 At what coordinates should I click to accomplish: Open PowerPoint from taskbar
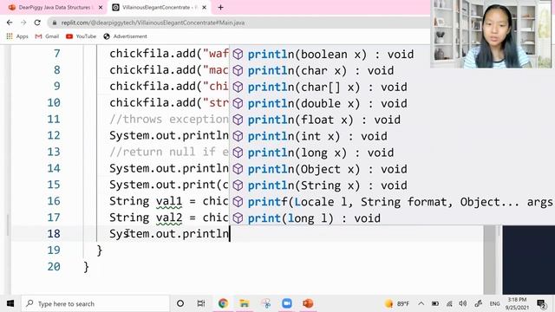[308, 303]
